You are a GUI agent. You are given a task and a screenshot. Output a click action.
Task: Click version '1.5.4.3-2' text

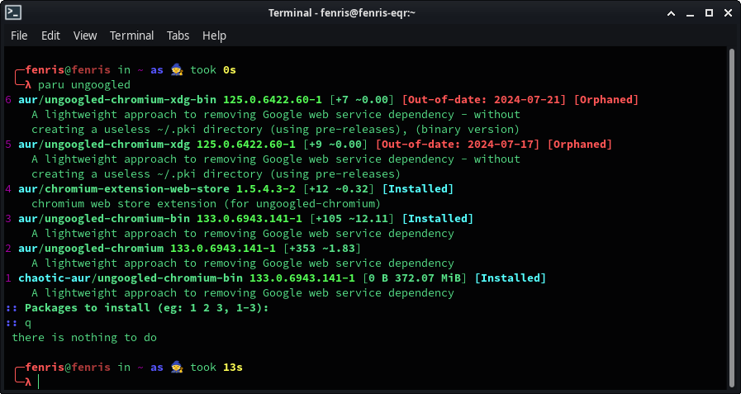pyautogui.click(x=266, y=189)
